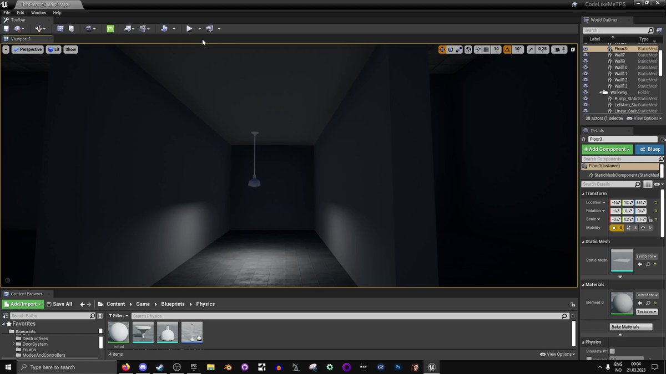
Task: Open the Element 0 material swatch
Action: coord(622,303)
